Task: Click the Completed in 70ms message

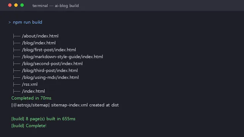Action: 32,98
